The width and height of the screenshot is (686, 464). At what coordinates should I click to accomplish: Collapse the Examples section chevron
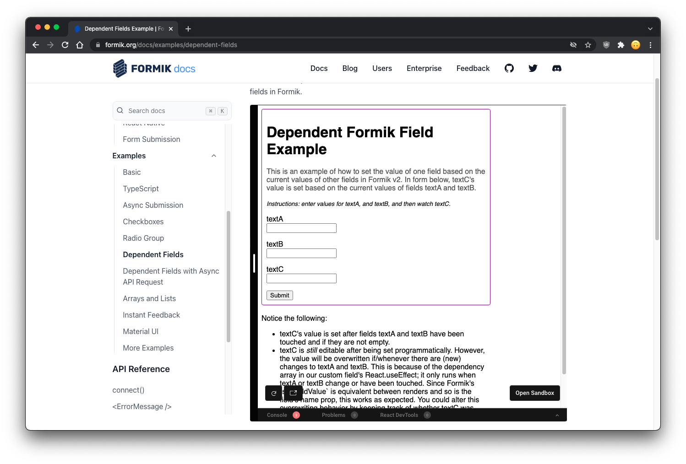point(213,156)
